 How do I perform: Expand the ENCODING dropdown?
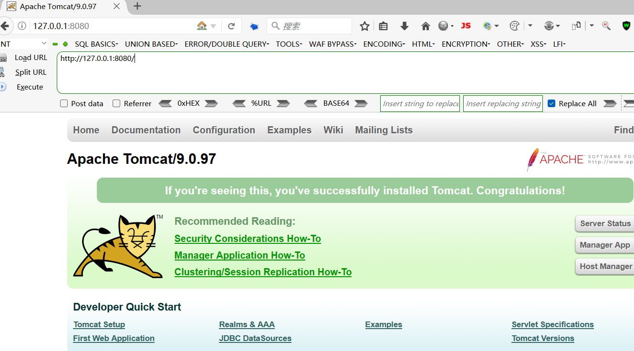(x=384, y=44)
